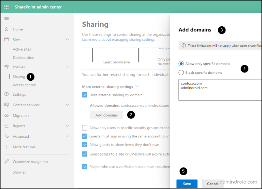
Task: Select Allow only specific domains radio button
Action: click(181, 64)
